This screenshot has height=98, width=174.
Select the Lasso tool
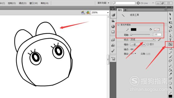170,31
